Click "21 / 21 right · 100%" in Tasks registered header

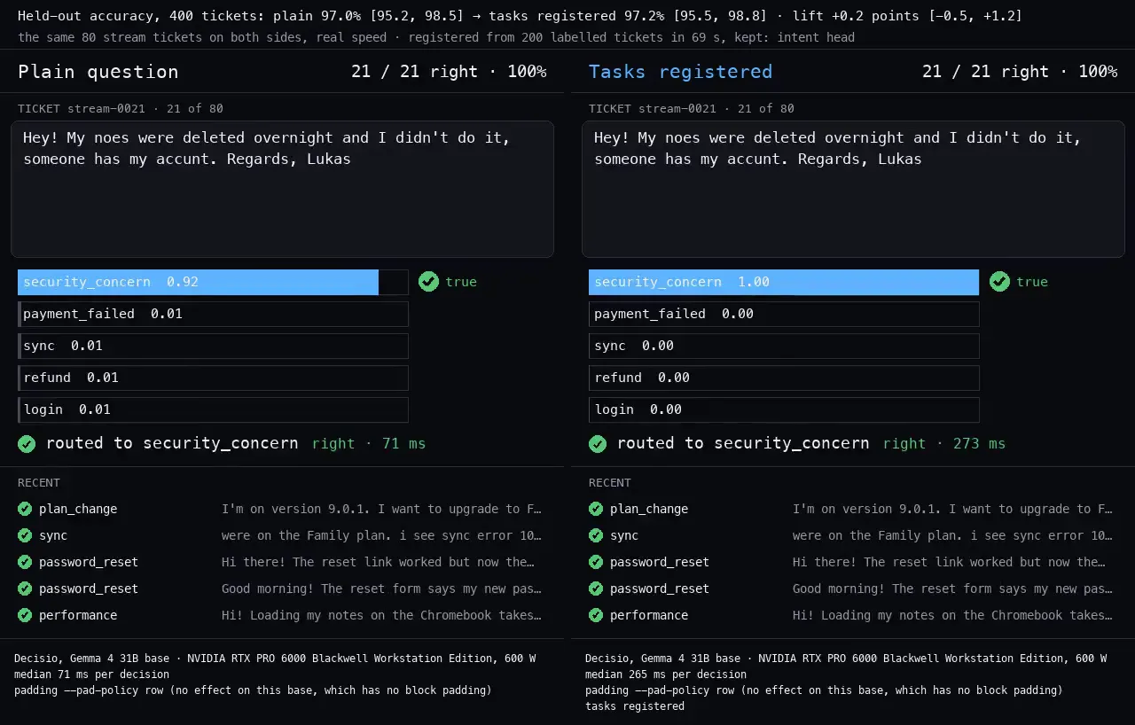coord(1020,72)
